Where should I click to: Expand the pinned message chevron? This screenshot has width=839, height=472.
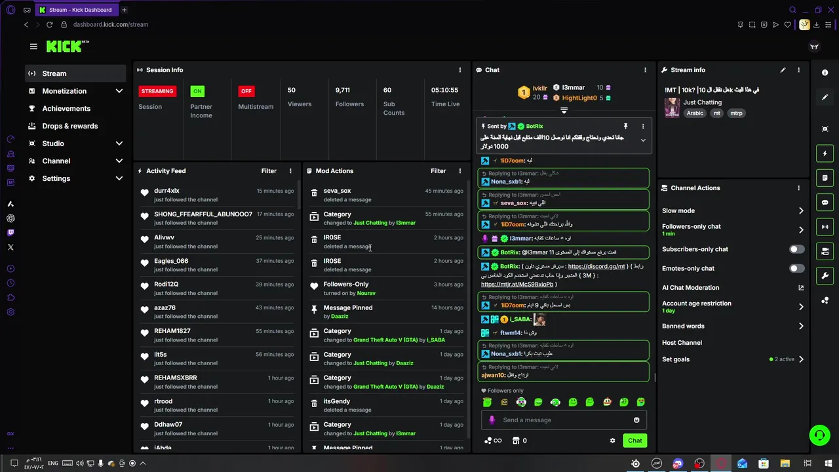642,140
